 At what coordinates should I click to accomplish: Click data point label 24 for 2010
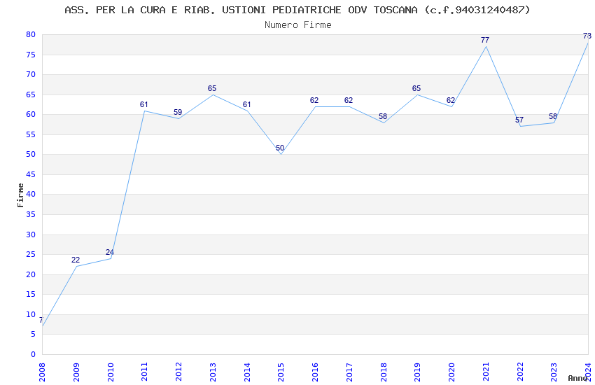(x=110, y=252)
